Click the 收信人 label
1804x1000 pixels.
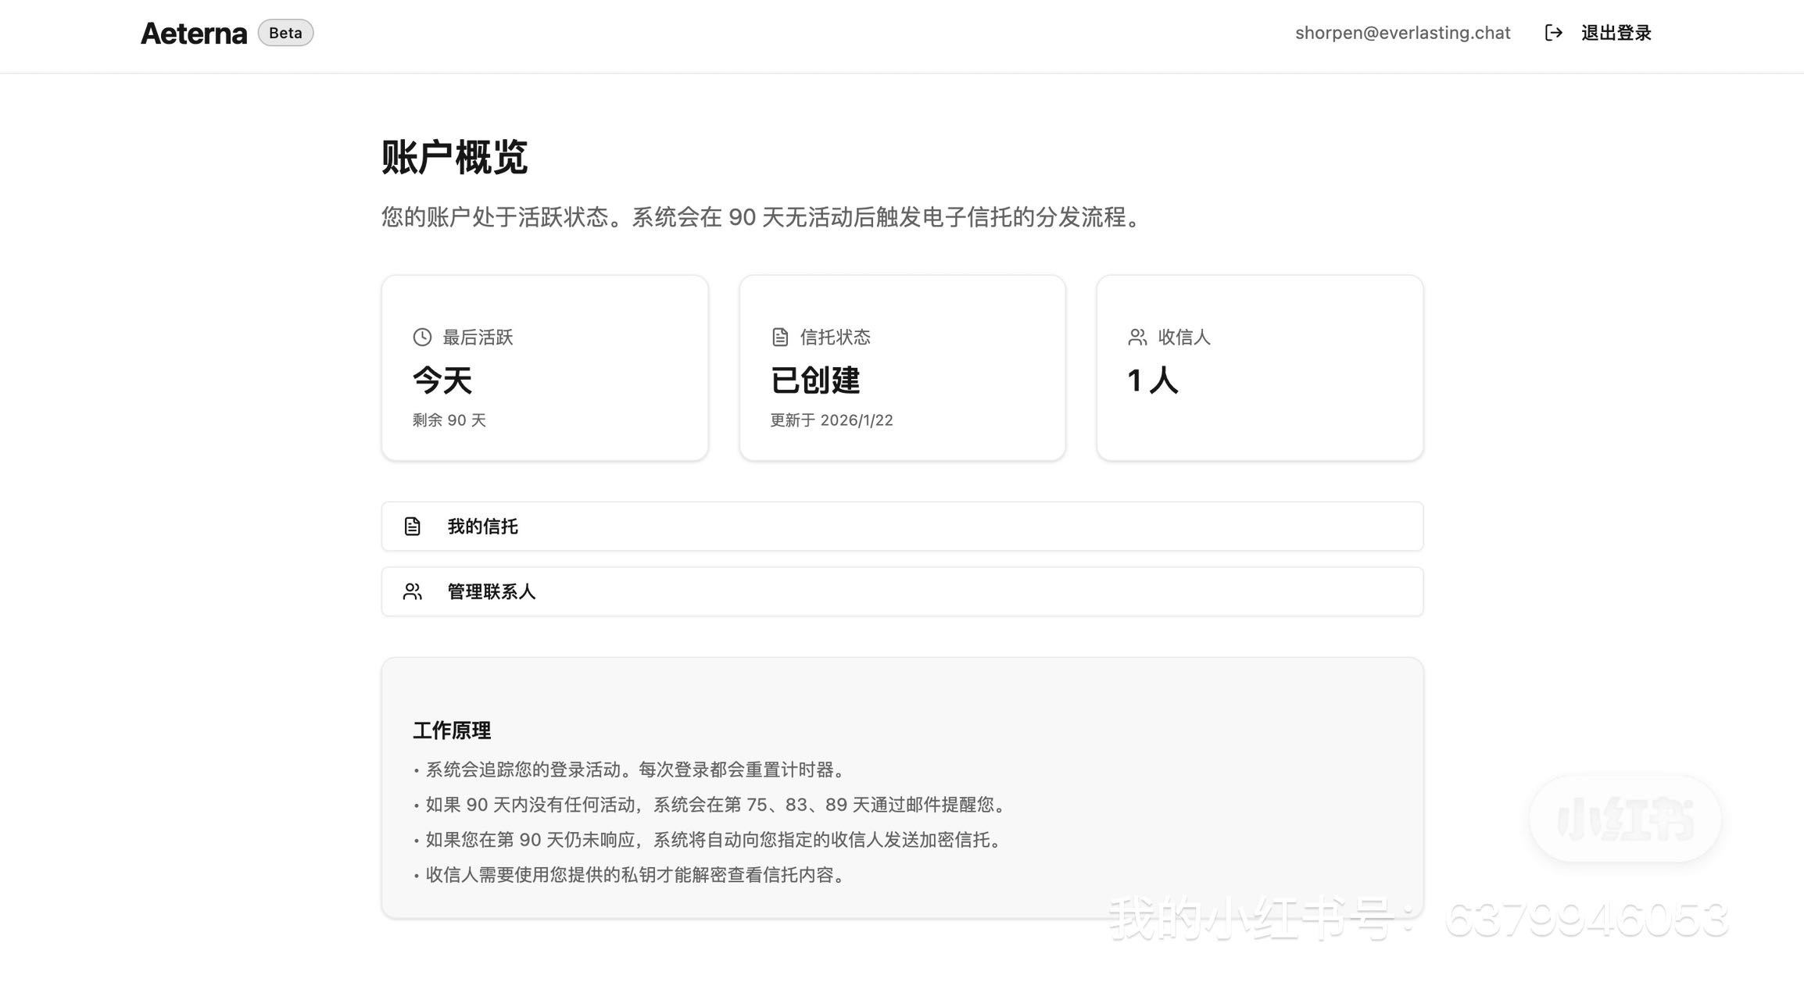pyautogui.click(x=1184, y=337)
